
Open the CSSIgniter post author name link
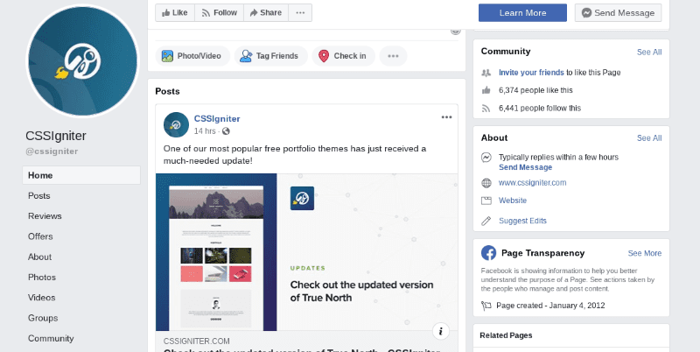[217, 119]
